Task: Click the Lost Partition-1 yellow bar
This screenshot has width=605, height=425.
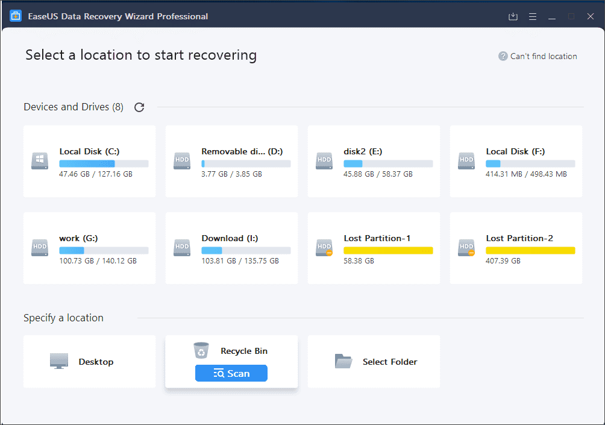Action: pyautogui.click(x=388, y=251)
